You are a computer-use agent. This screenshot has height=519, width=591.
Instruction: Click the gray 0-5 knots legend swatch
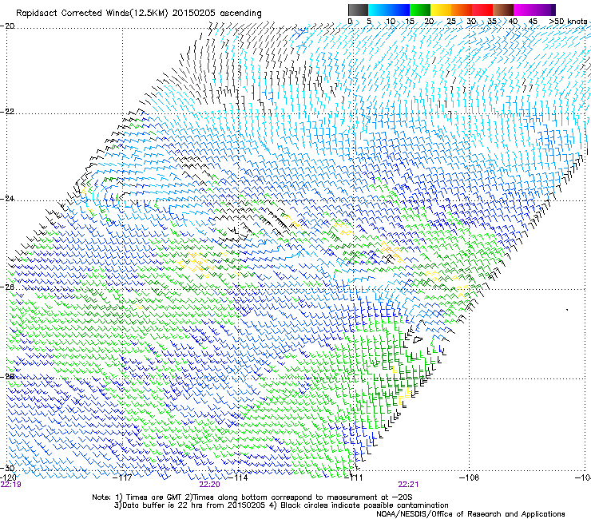click(358, 10)
